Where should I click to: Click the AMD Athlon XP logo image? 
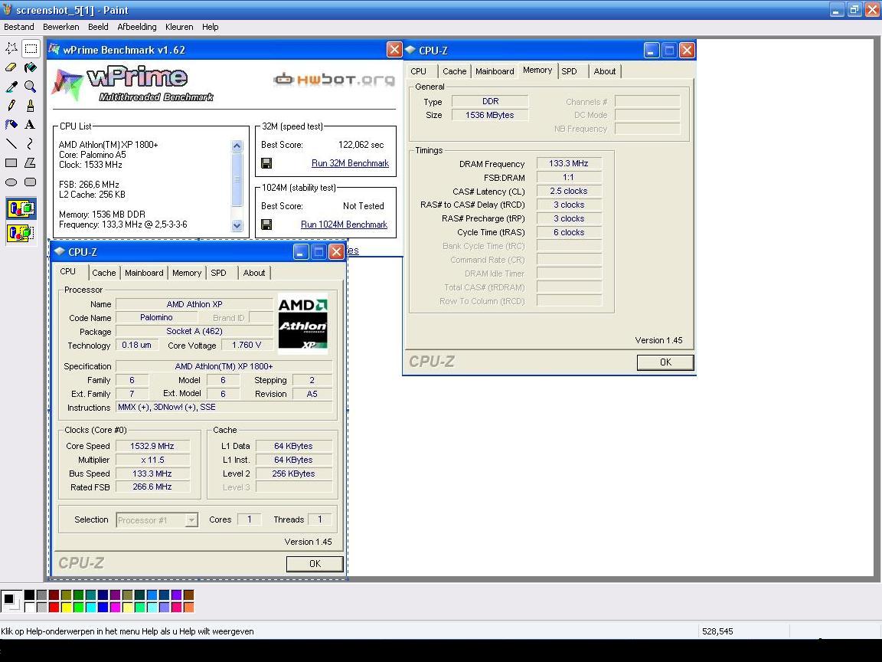(x=302, y=323)
